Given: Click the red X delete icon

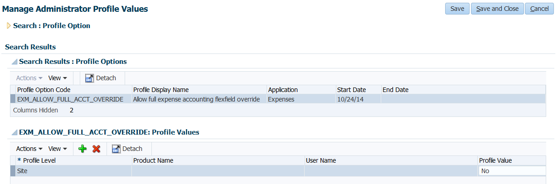Looking at the screenshot, I should click(96, 149).
